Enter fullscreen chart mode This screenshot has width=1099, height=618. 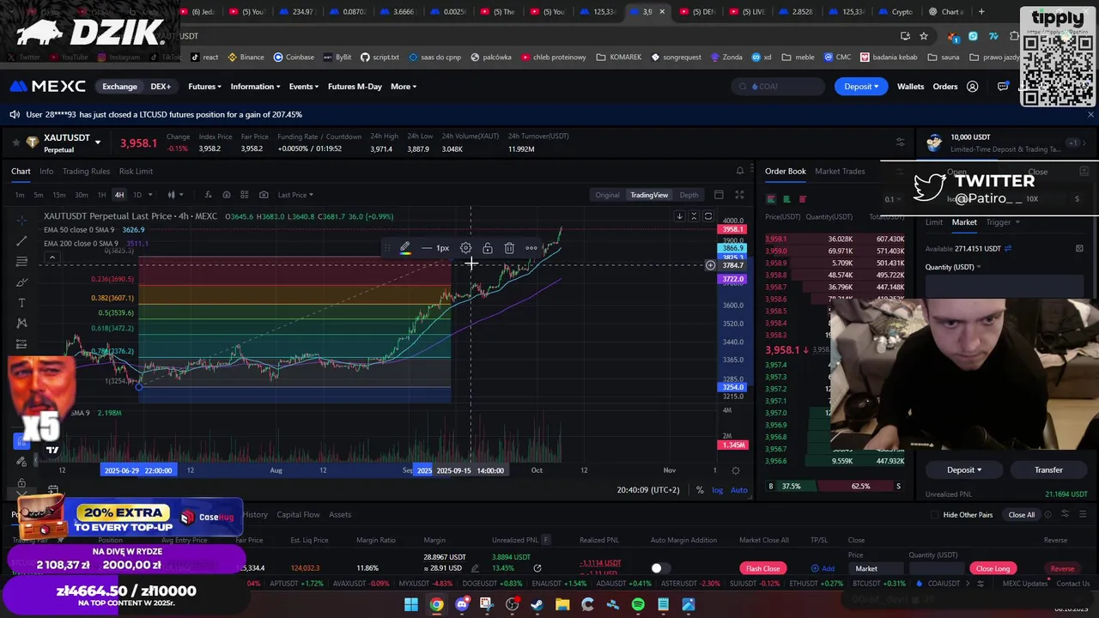(x=739, y=195)
